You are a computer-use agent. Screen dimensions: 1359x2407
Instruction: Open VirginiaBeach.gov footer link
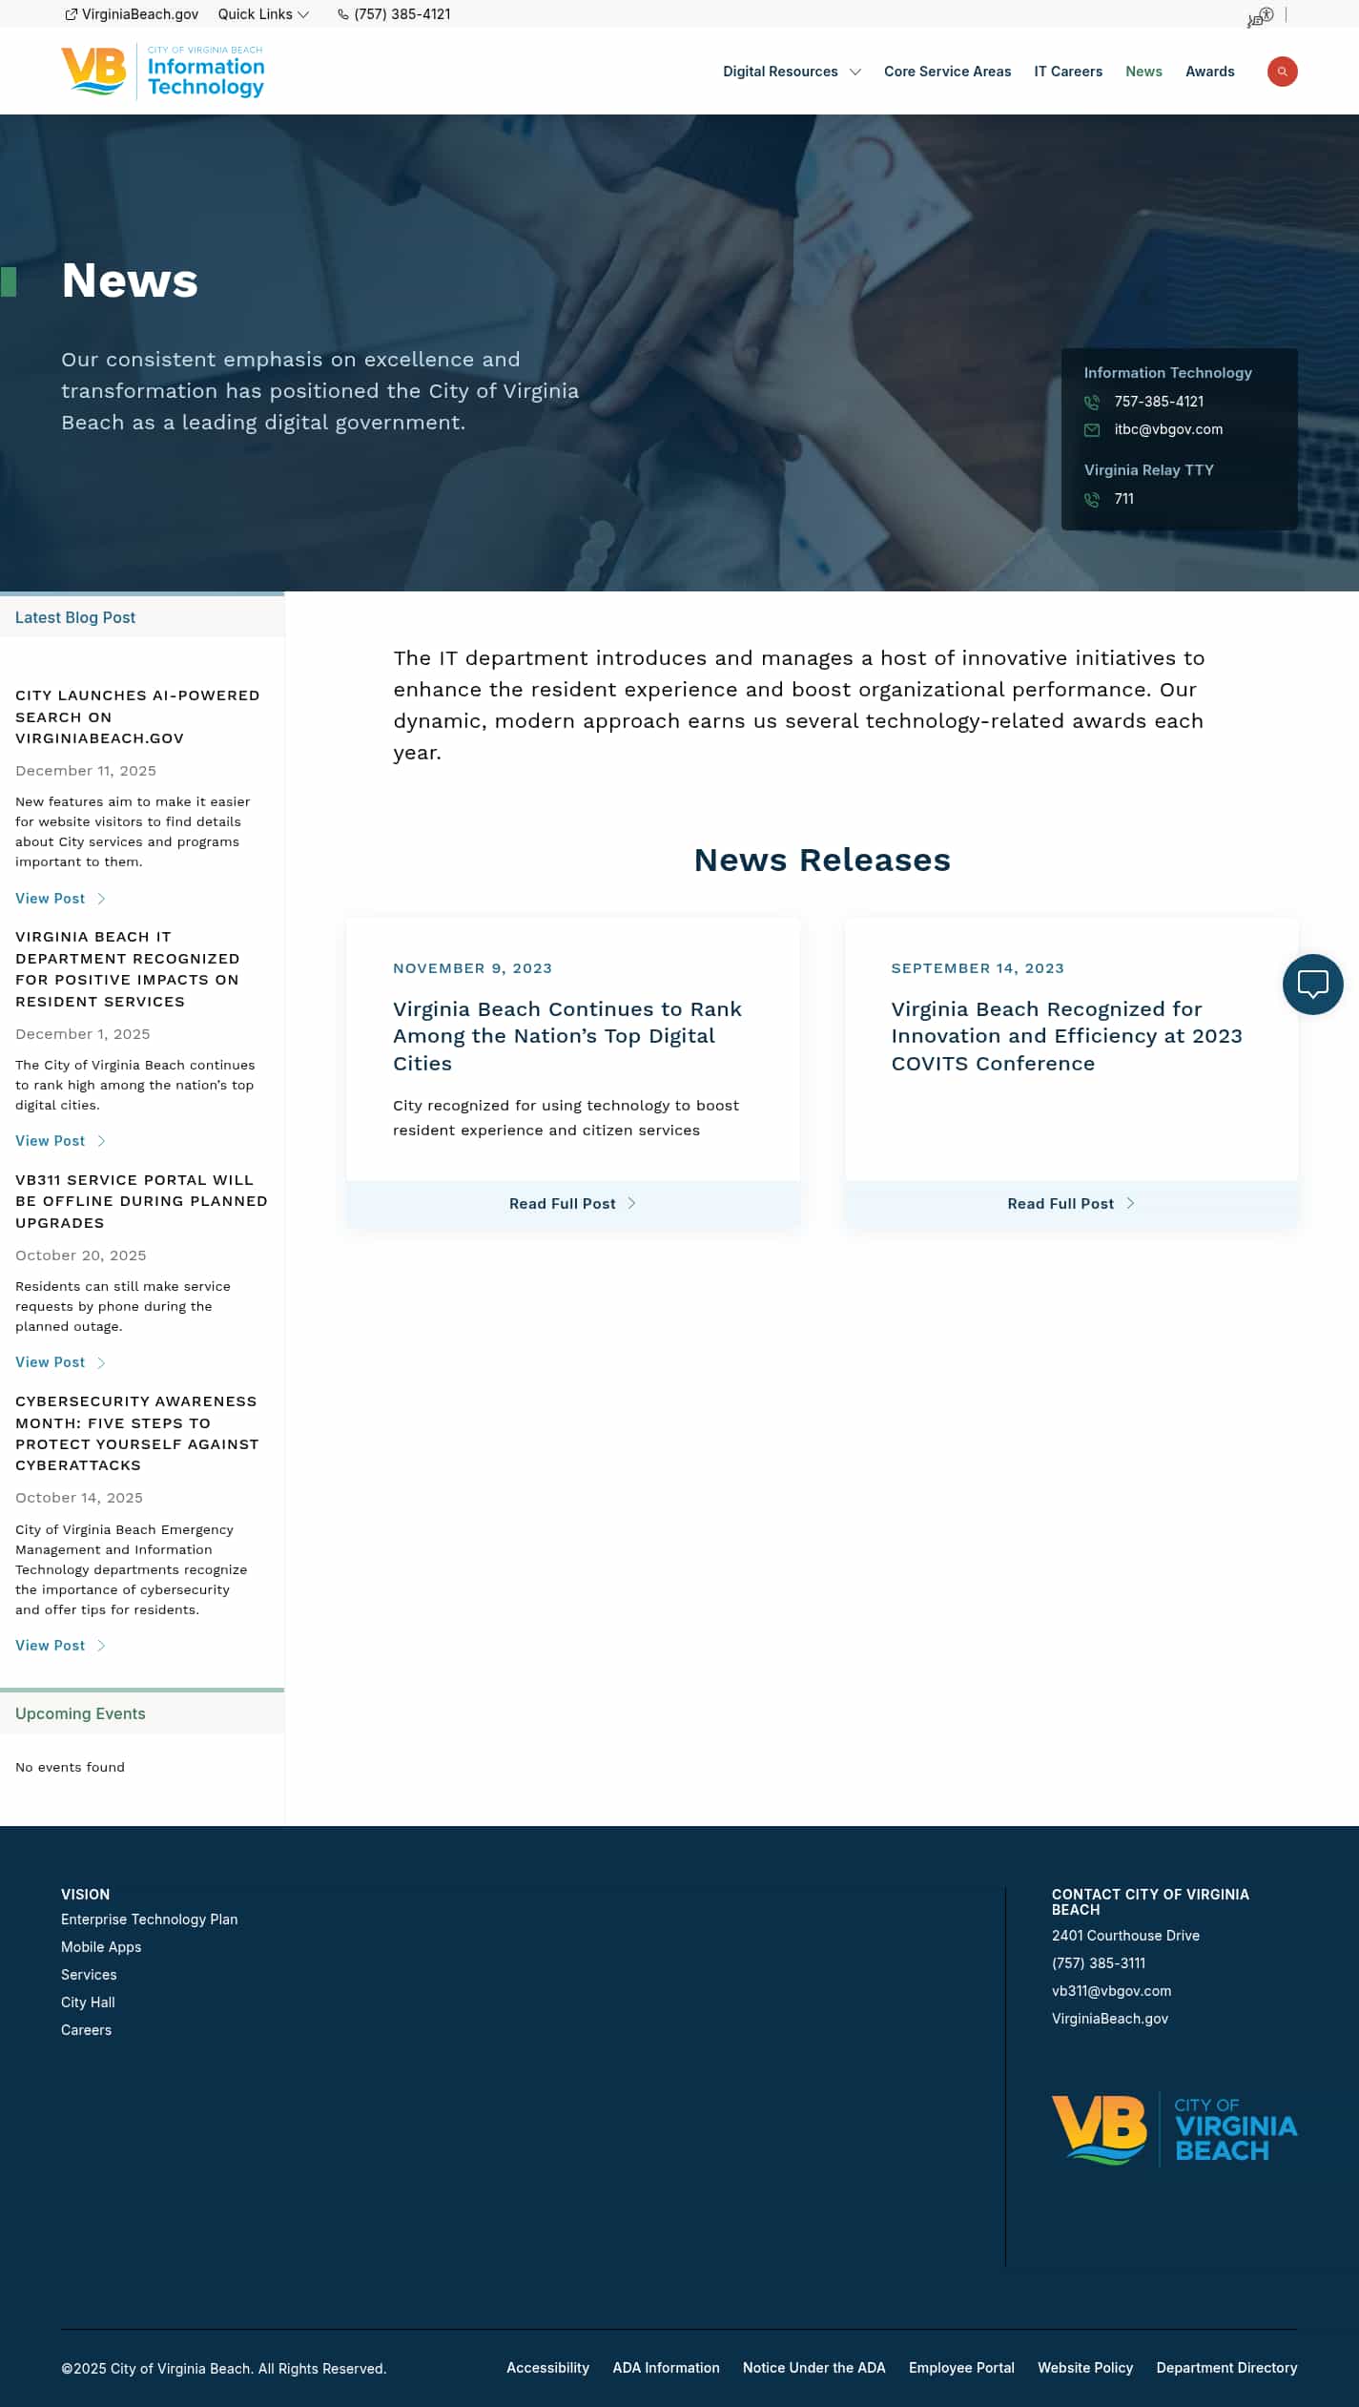[1110, 2019]
